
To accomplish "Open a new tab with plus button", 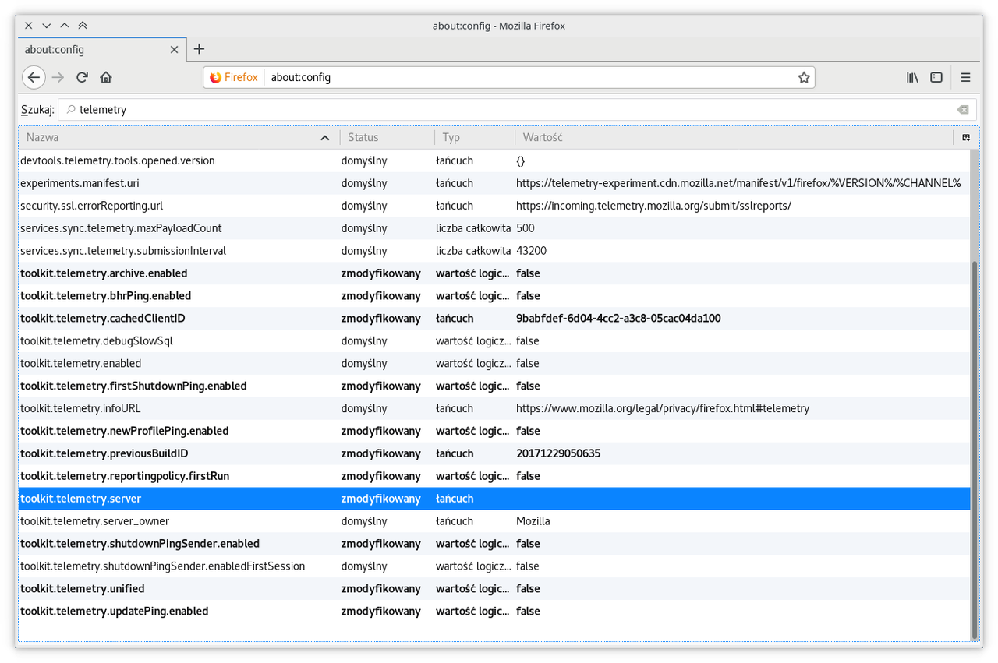I will coord(199,49).
